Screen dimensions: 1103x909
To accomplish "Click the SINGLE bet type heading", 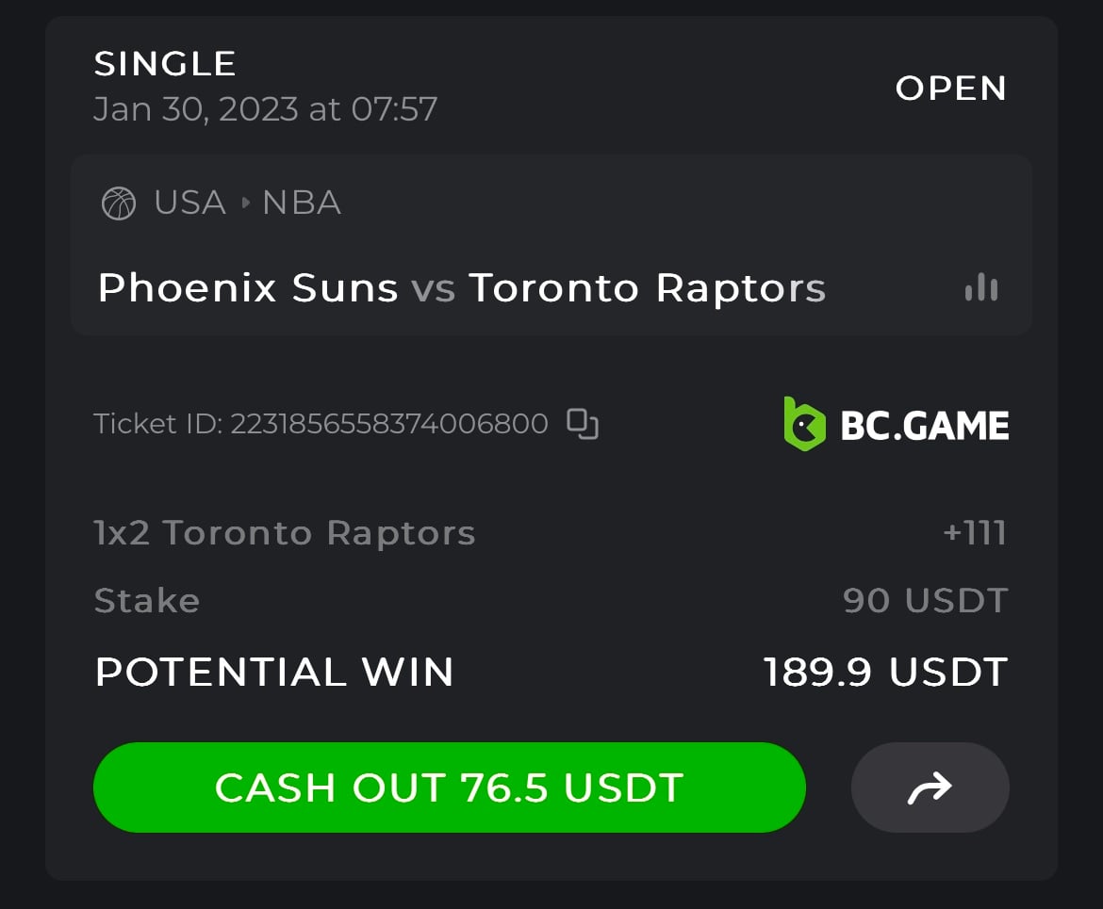I will tap(165, 64).
